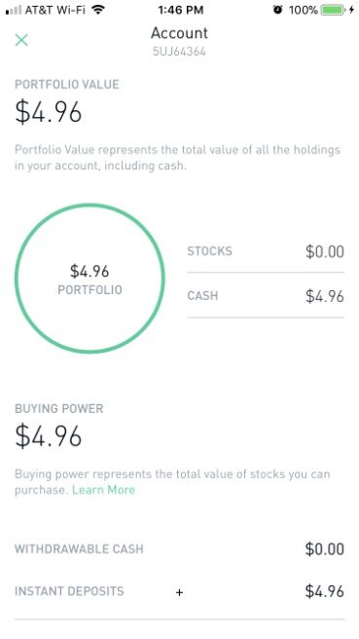
Task: Tap the alarm clock status icon
Action: coord(277,10)
